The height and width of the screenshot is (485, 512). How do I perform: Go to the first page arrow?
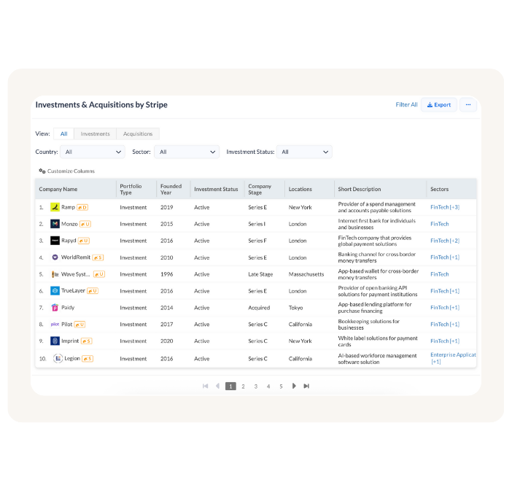(x=206, y=386)
